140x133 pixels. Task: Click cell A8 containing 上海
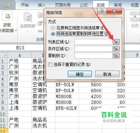[x=20, y=102]
